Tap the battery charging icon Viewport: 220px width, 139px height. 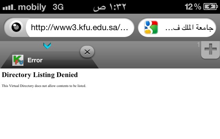(211, 7)
